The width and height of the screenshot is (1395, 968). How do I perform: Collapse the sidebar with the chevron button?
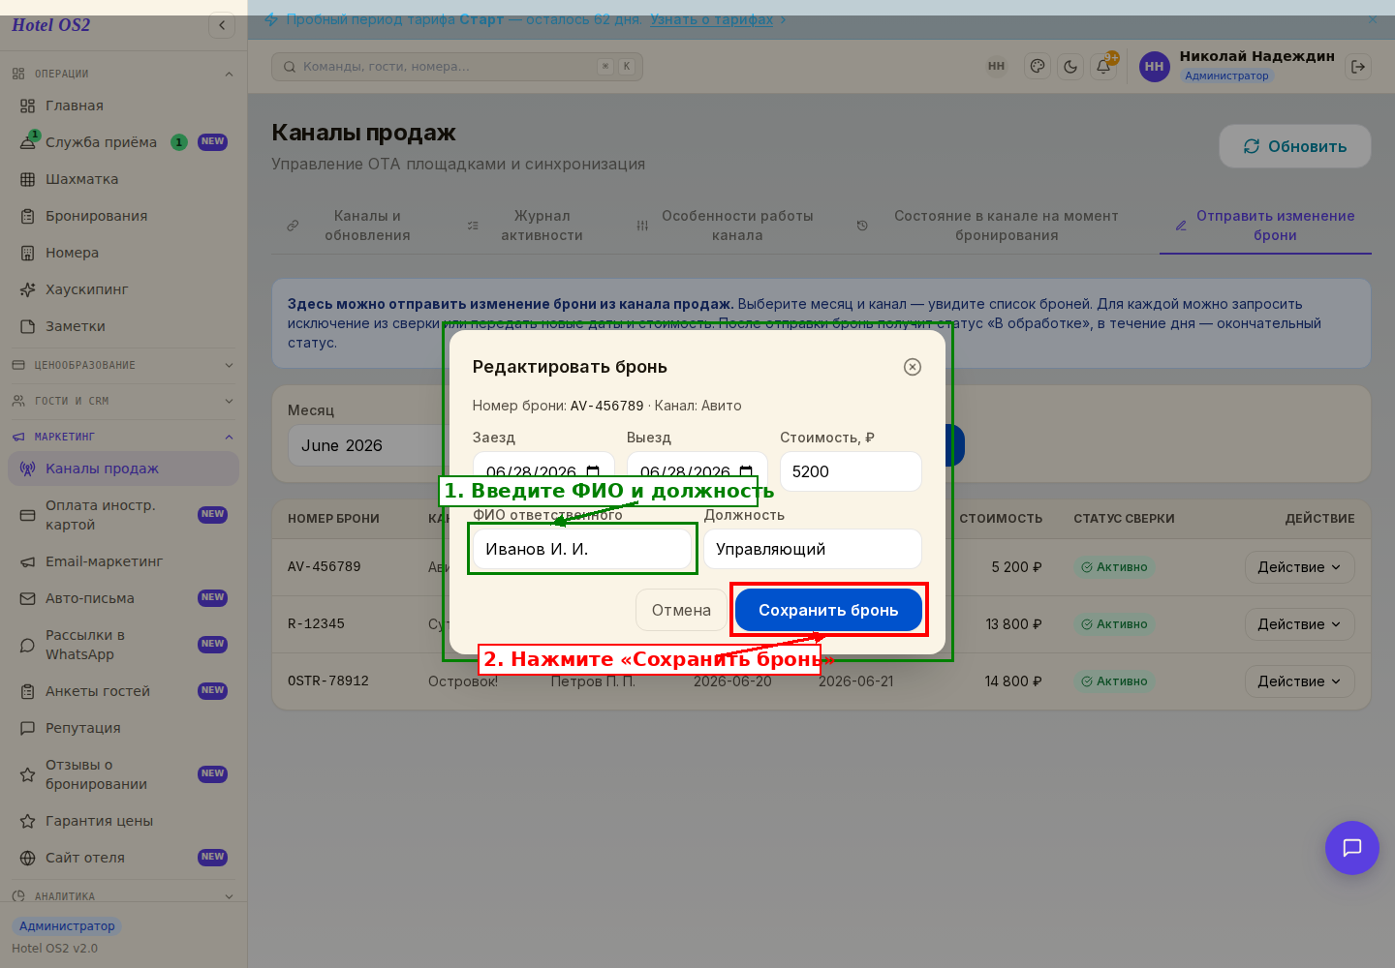[222, 25]
